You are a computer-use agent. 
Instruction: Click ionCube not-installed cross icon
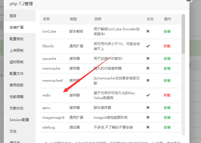click(x=148, y=31)
